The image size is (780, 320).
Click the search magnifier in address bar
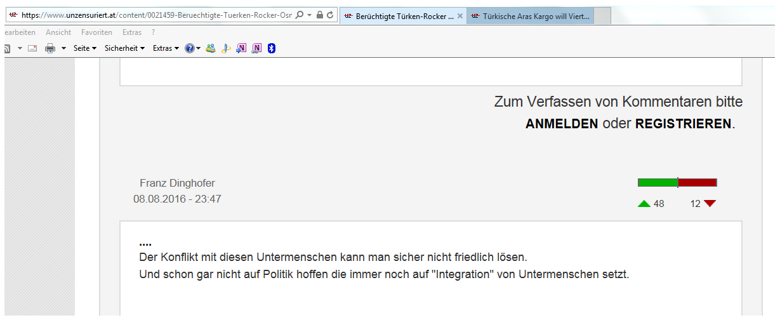click(300, 15)
